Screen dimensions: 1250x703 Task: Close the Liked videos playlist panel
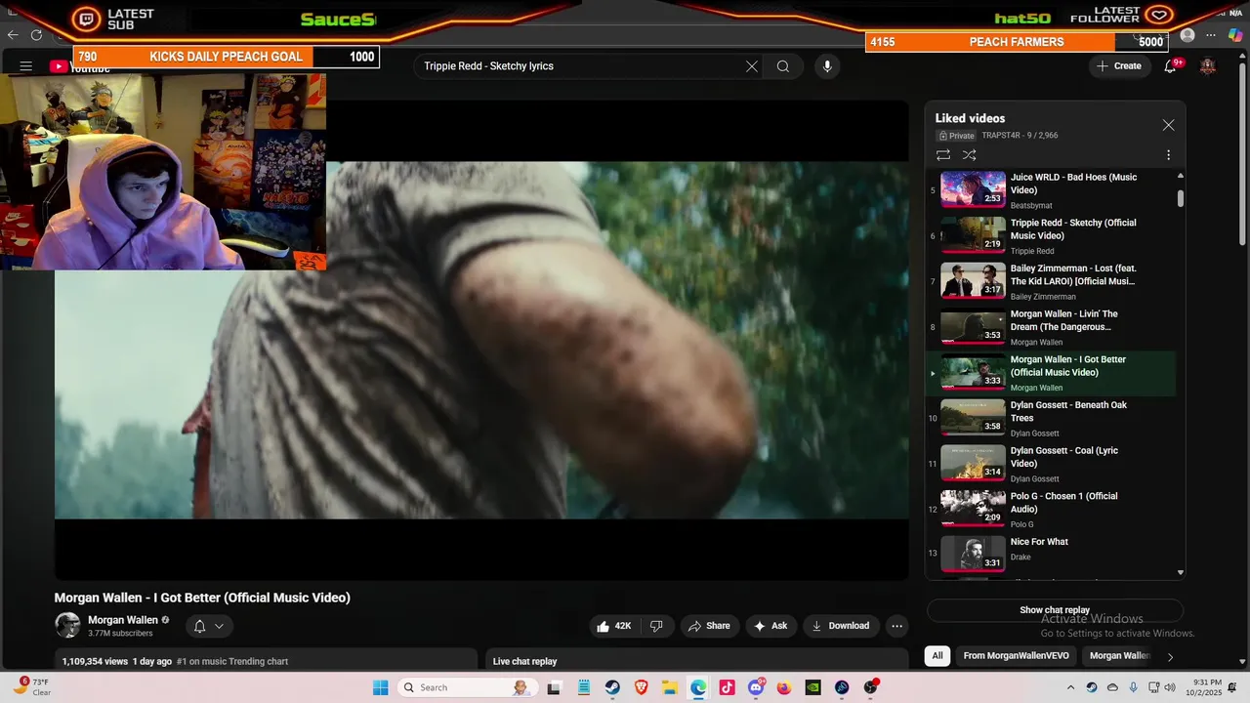point(1168,125)
